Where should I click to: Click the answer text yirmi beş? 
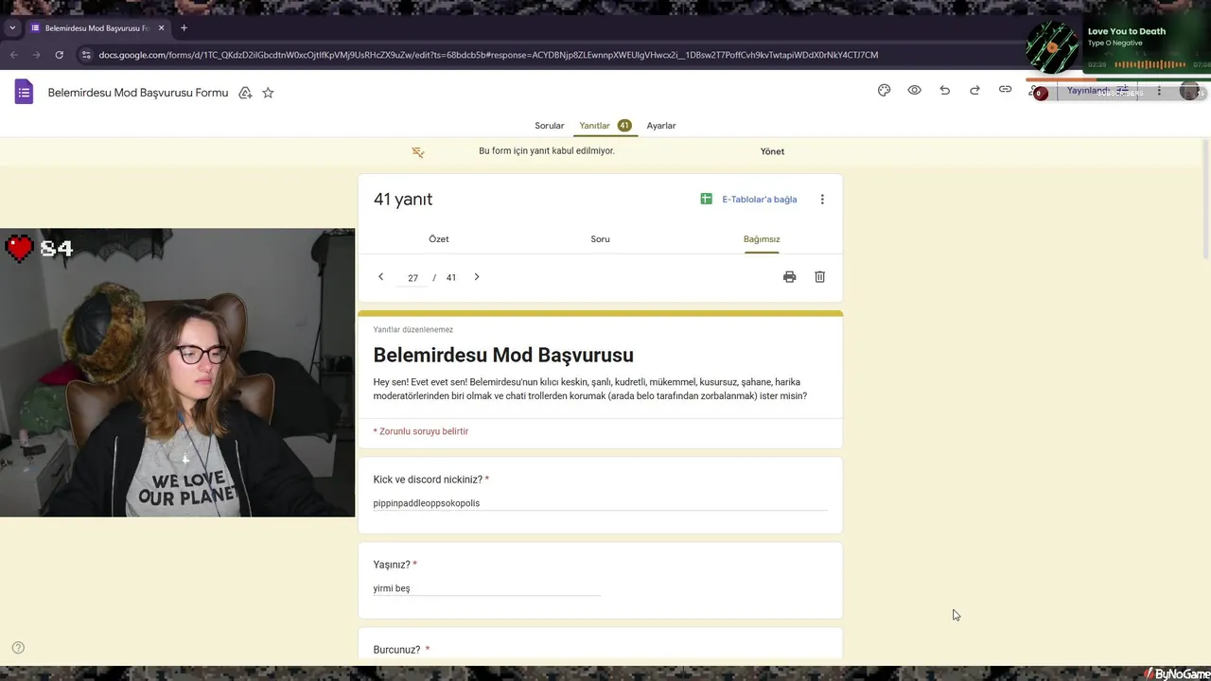(x=392, y=588)
